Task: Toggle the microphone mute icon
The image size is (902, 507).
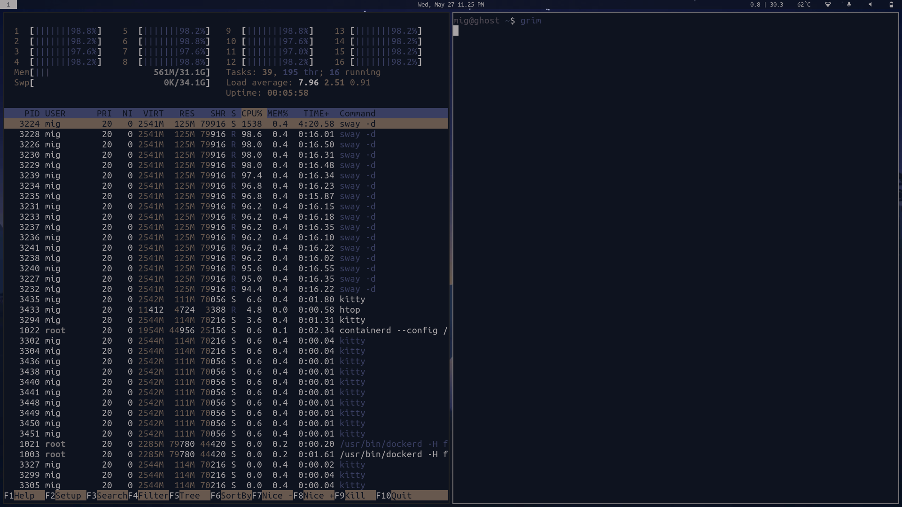Action: 849,5
